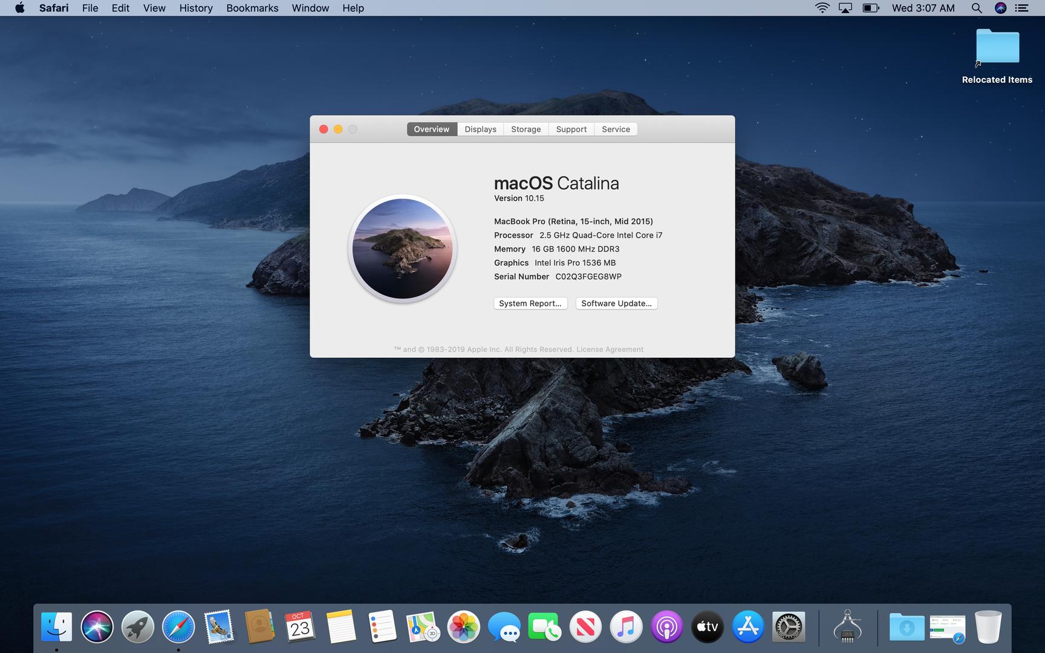Open FaceTime app in Dock
This screenshot has width=1045, height=653.
[544, 626]
